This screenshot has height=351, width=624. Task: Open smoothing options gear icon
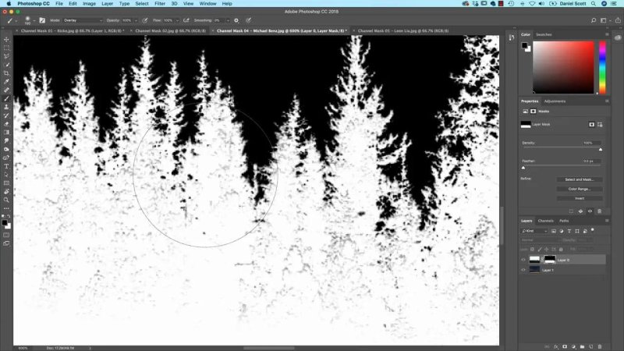coord(236,20)
